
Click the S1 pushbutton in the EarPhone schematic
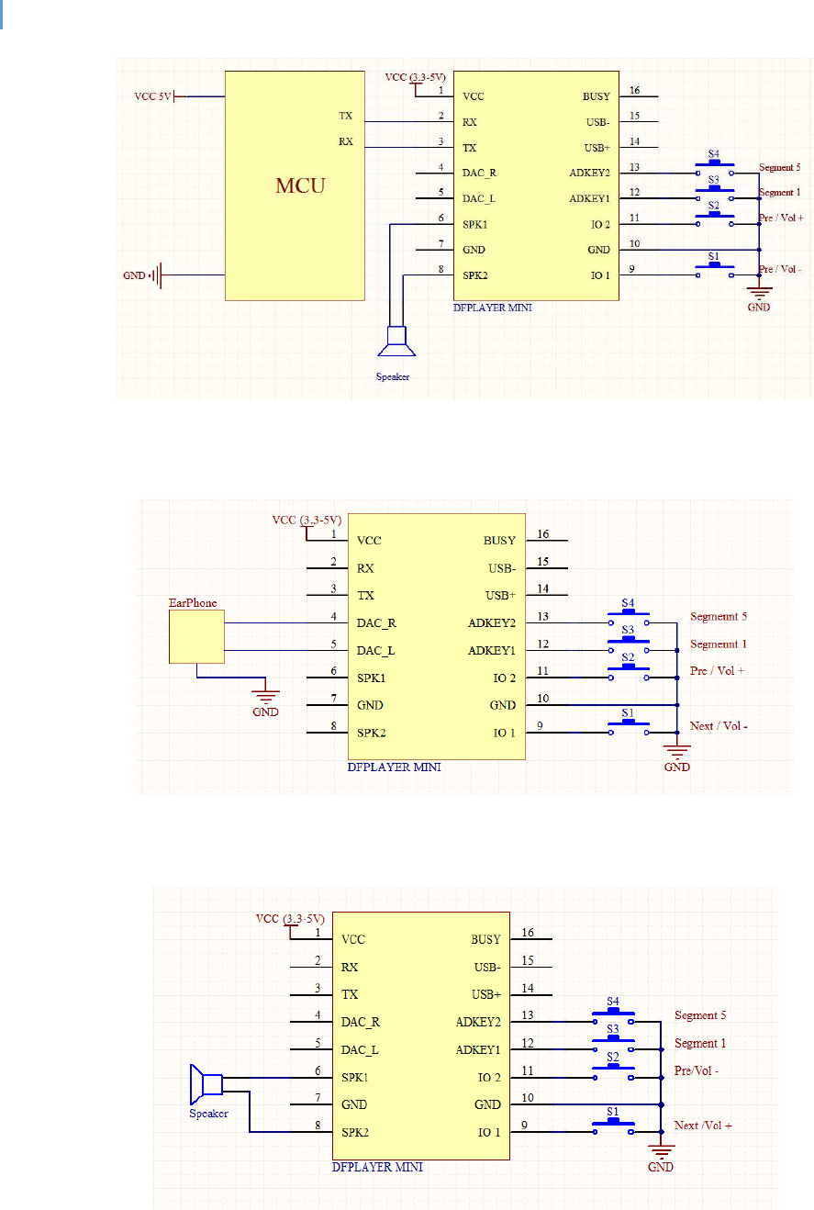629,728
